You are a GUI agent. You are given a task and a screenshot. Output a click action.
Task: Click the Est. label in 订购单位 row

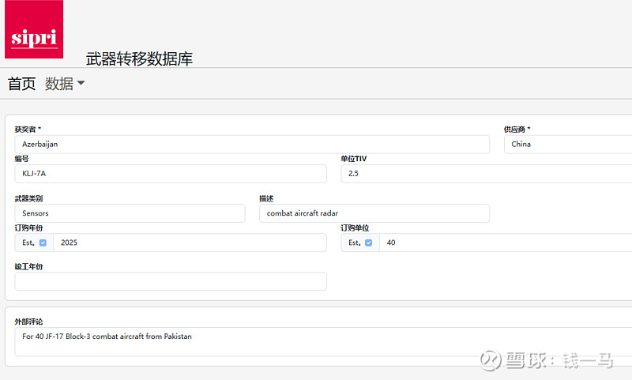click(354, 243)
